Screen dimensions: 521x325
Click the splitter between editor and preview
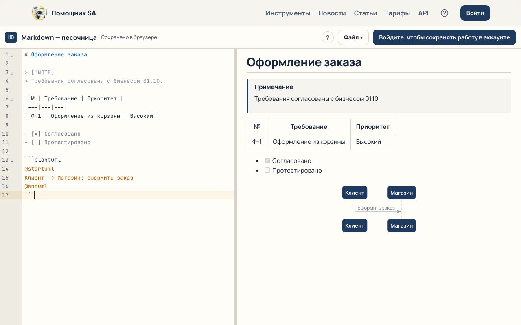pyautogui.click(x=236, y=187)
